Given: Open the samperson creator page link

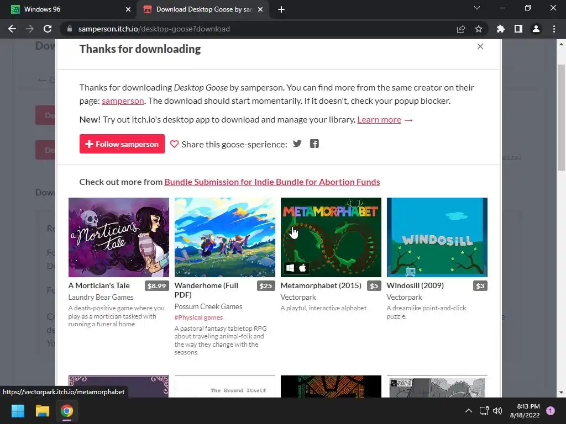Looking at the screenshot, I should [x=123, y=101].
